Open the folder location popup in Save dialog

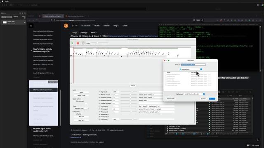(x=190, y=69)
